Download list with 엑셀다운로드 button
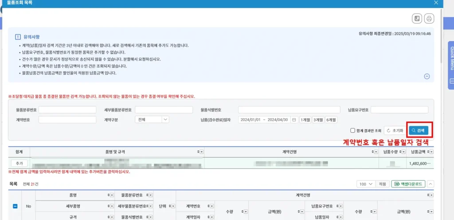The image size is (454, 220). click(408, 184)
